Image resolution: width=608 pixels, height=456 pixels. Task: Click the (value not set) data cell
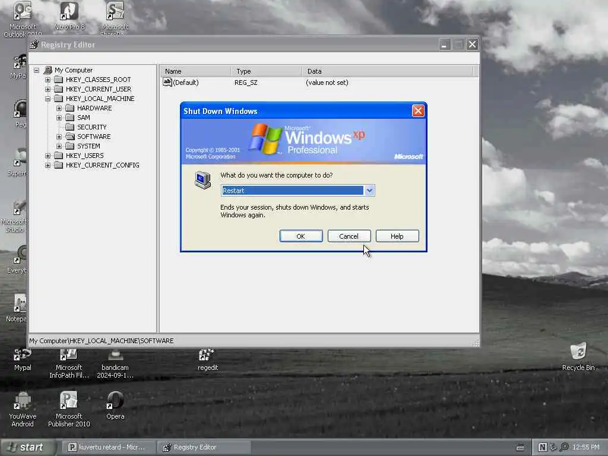coord(327,83)
